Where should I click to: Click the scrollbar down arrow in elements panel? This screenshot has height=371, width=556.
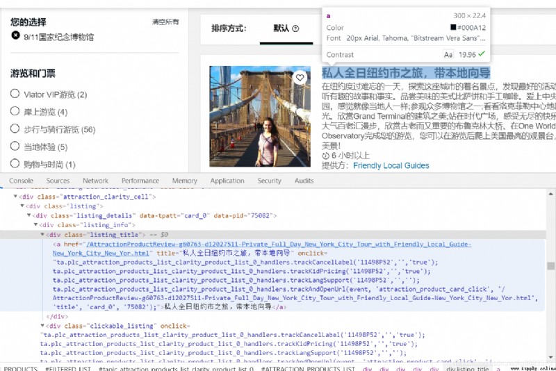(x=550, y=357)
